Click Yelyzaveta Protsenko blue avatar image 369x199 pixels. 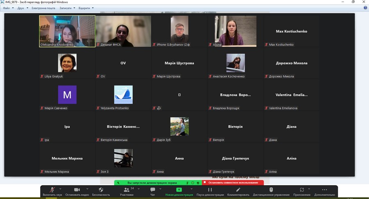click(x=123, y=94)
